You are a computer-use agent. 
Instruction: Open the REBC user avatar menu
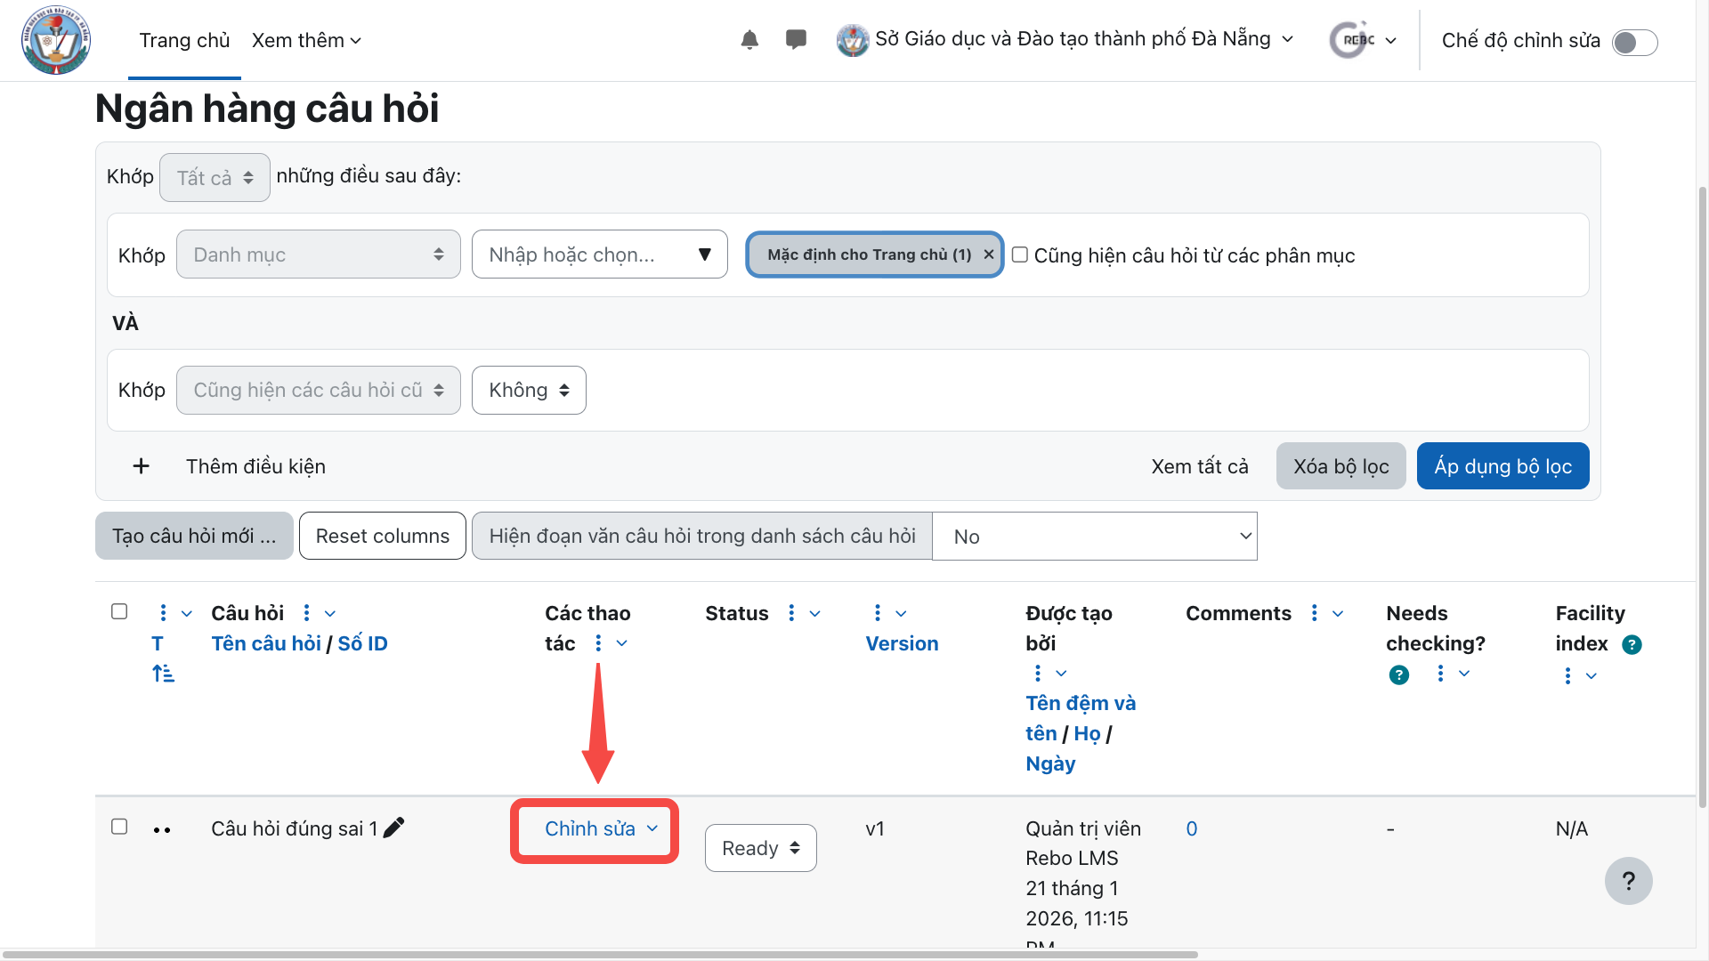1363,40
